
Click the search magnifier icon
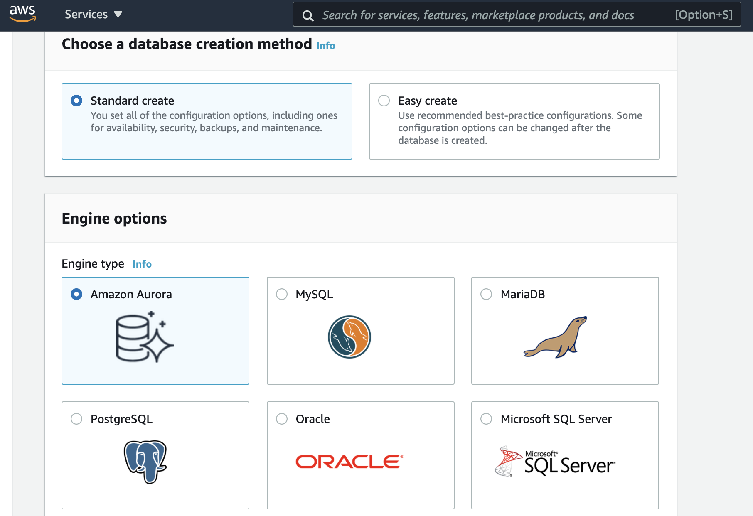click(x=308, y=16)
